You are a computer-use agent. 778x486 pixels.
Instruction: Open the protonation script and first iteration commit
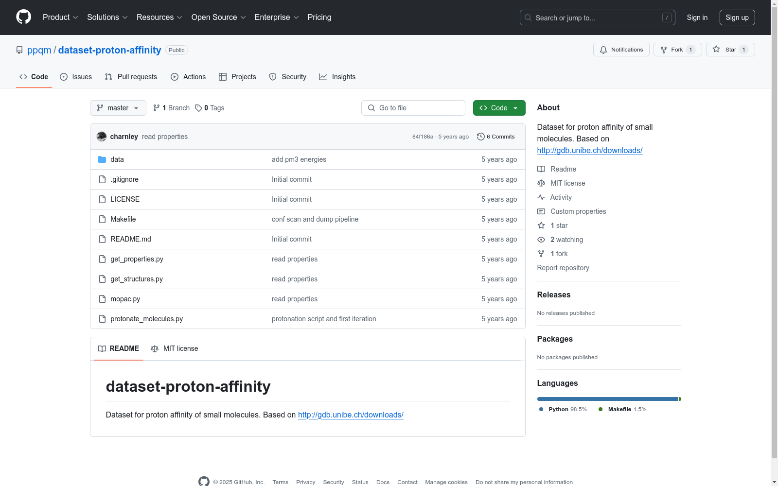point(324,319)
